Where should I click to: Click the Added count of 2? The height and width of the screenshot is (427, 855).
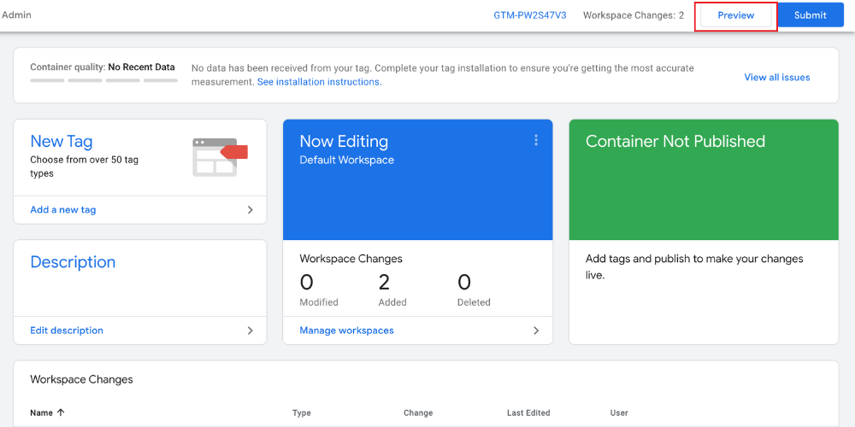pyautogui.click(x=385, y=282)
